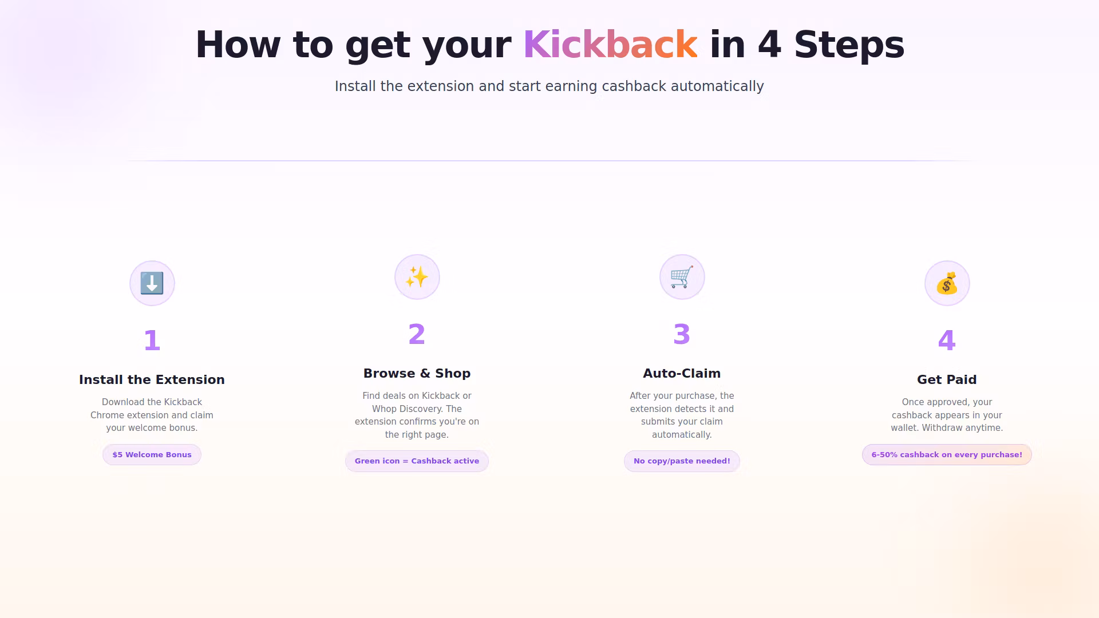The width and height of the screenshot is (1099, 618).
Task: Click the download arrow icon for step 1
Action: (152, 283)
